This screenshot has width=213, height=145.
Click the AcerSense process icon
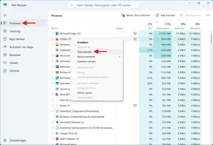[x=57, y=78]
